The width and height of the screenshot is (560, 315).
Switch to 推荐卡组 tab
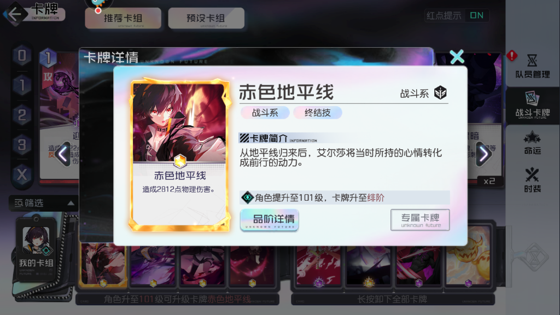123,18
